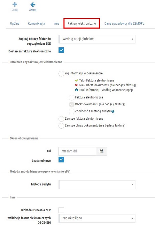Toggle Dostarcza faktury elektroniczne checkbox
155x226 pixels.
click(61, 50)
